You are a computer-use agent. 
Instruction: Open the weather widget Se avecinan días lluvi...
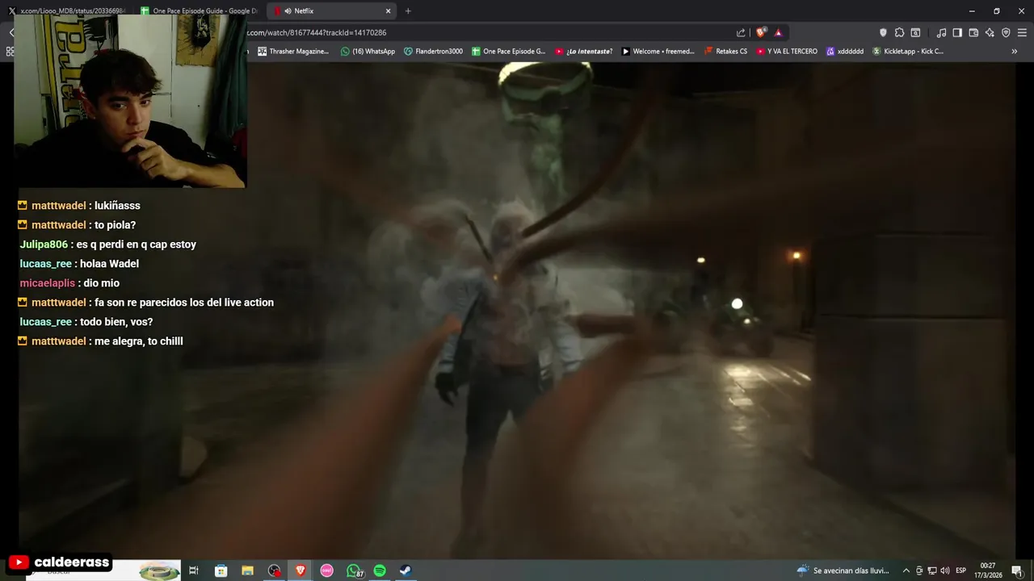click(x=843, y=571)
